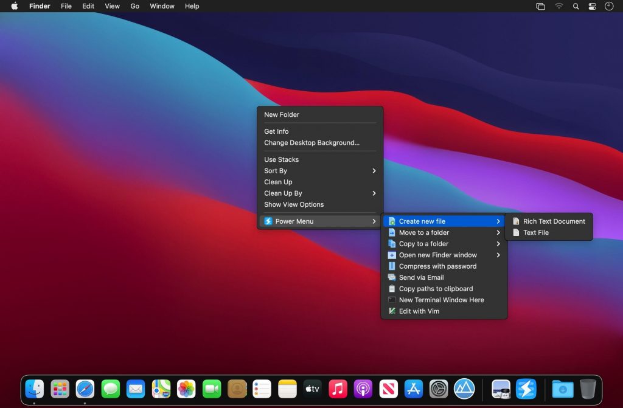This screenshot has height=408, width=623.
Task: Open the Copy to a folder icon
Action: [x=391, y=244]
